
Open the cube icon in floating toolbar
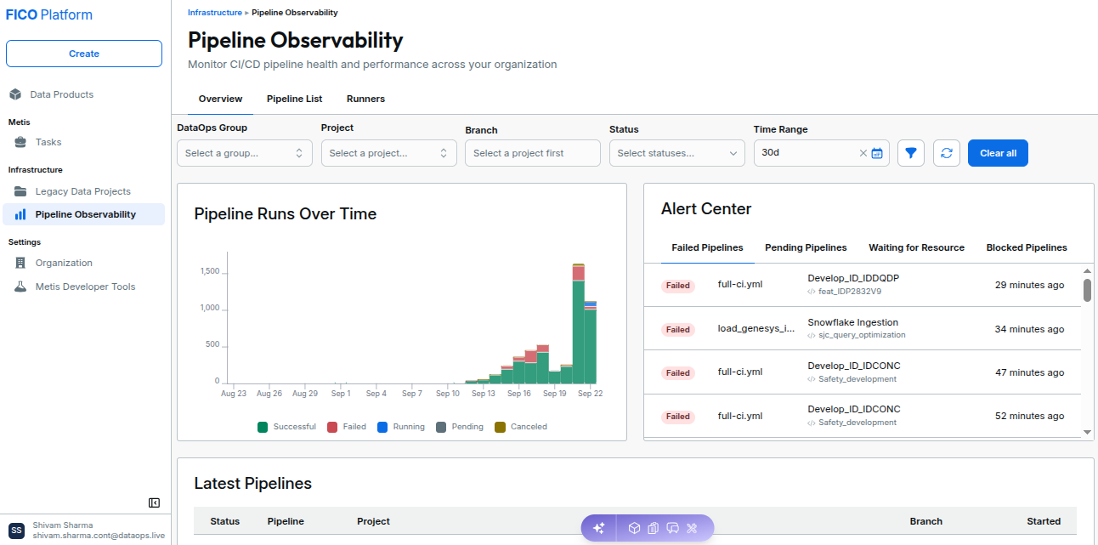coord(634,528)
